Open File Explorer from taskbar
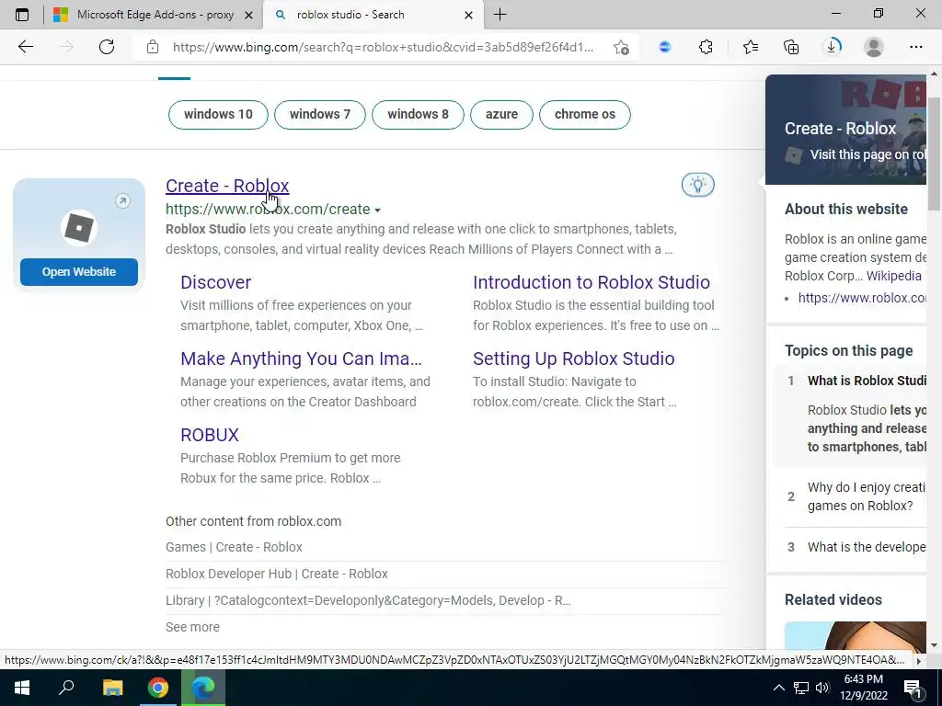Screen dimensions: 942x706 [112, 688]
